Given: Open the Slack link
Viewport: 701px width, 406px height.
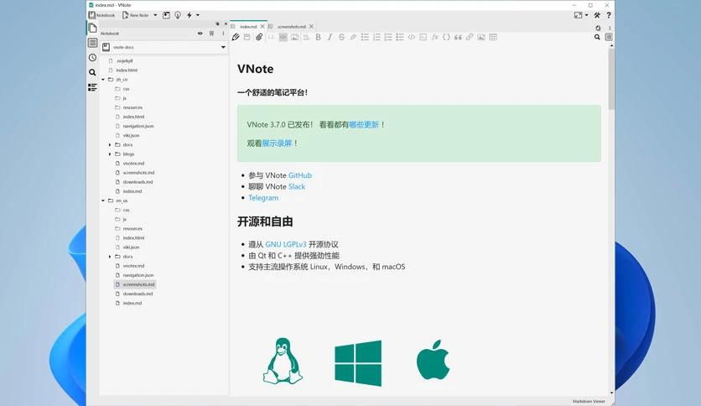Looking at the screenshot, I should coord(296,186).
